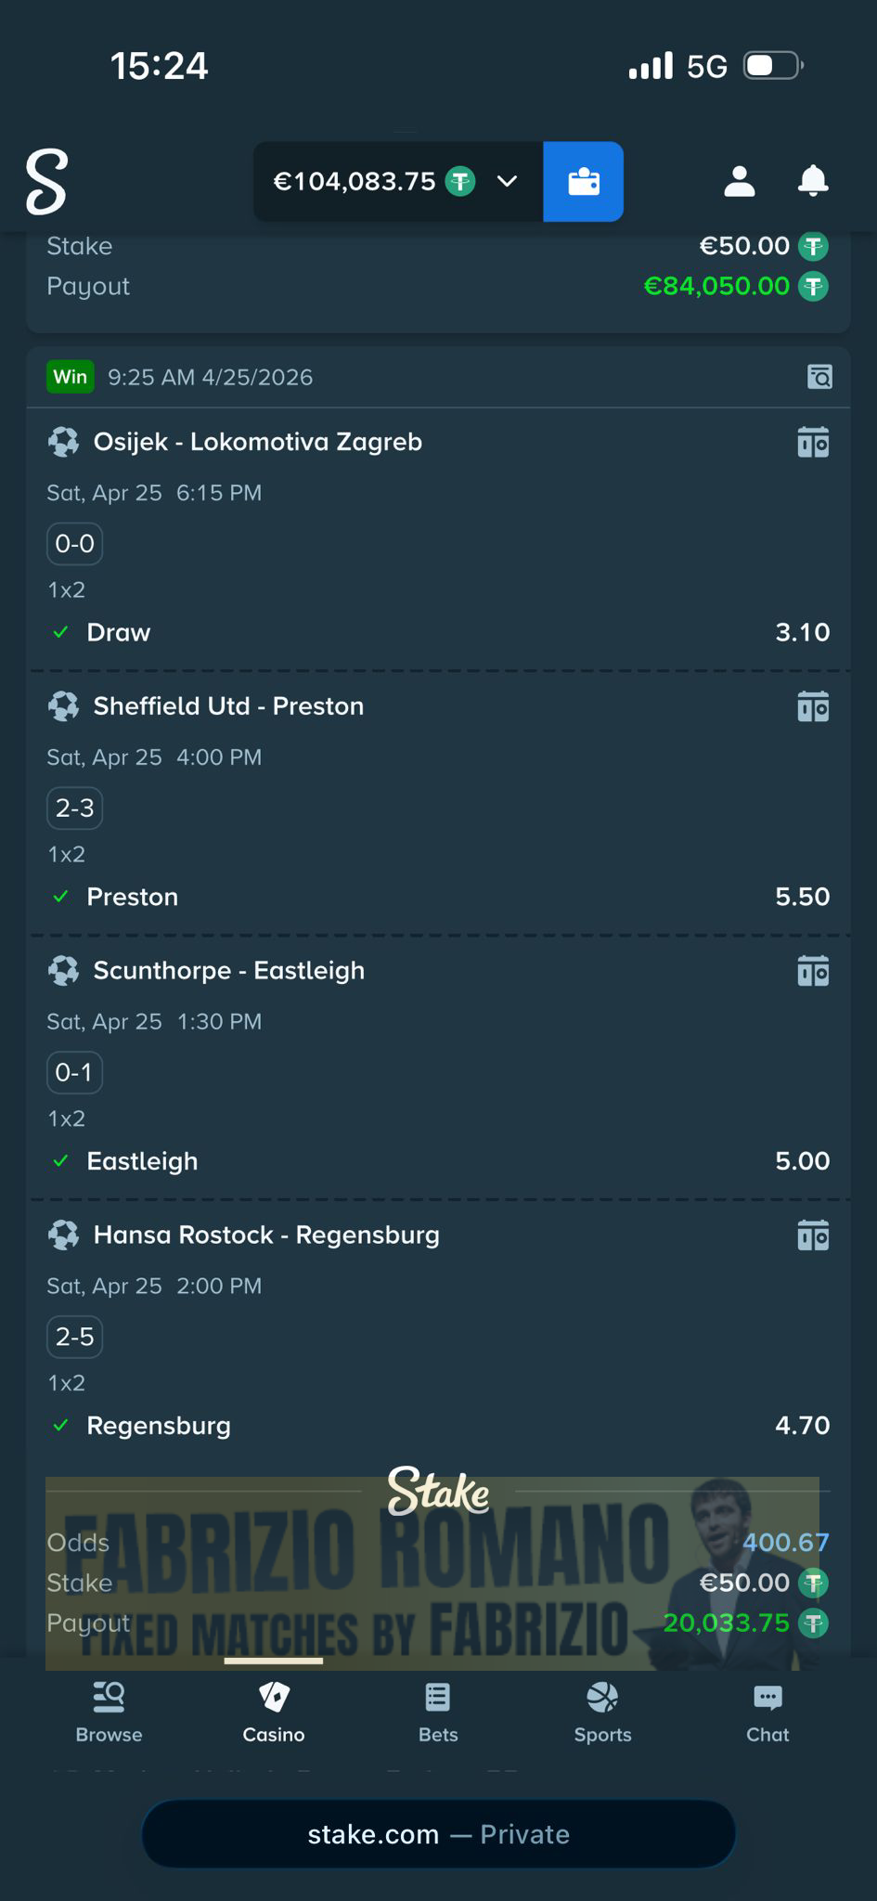Open the Chat tab
The image size is (877, 1901).
pos(767,1713)
